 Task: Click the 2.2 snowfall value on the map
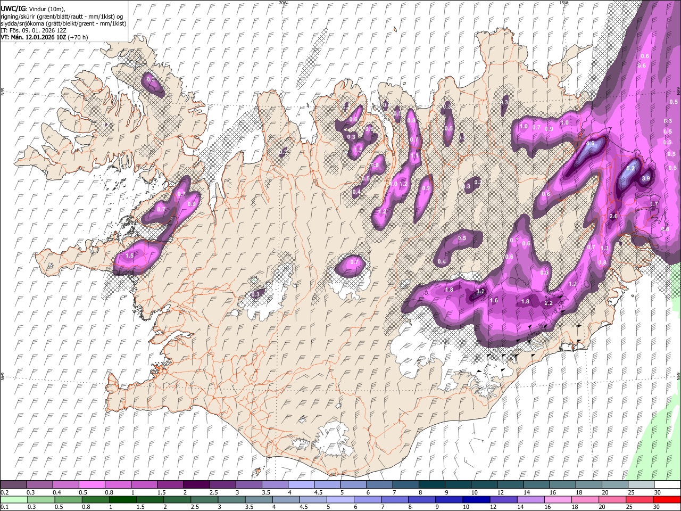(549, 303)
